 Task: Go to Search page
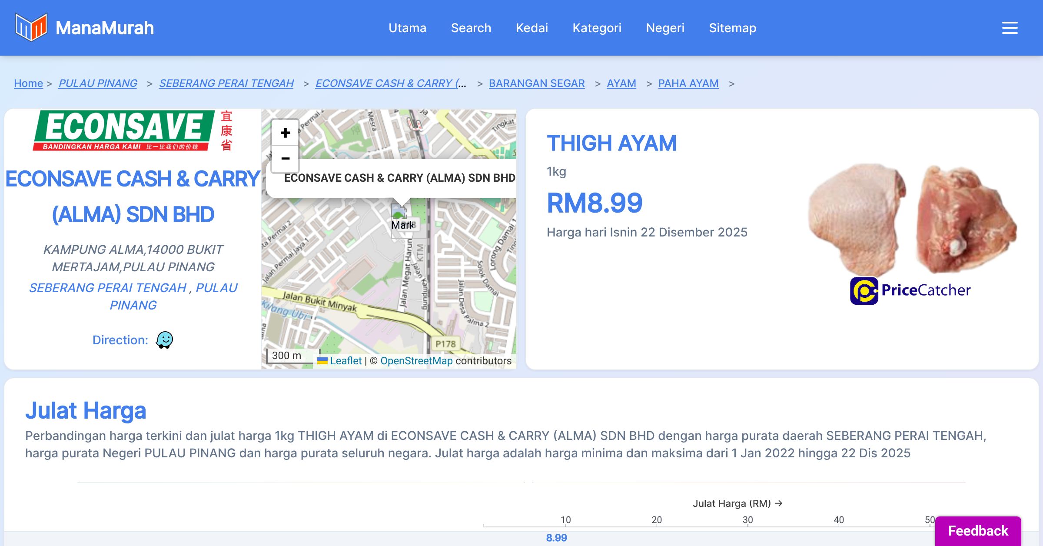coord(471,28)
